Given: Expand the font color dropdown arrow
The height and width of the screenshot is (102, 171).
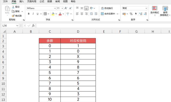Looking at the screenshot, I should [63, 14].
